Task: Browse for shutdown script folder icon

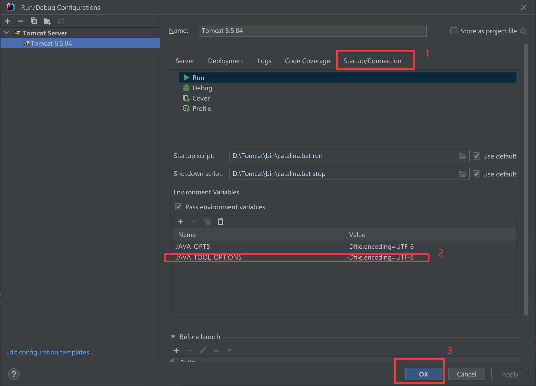Action: click(462, 174)
